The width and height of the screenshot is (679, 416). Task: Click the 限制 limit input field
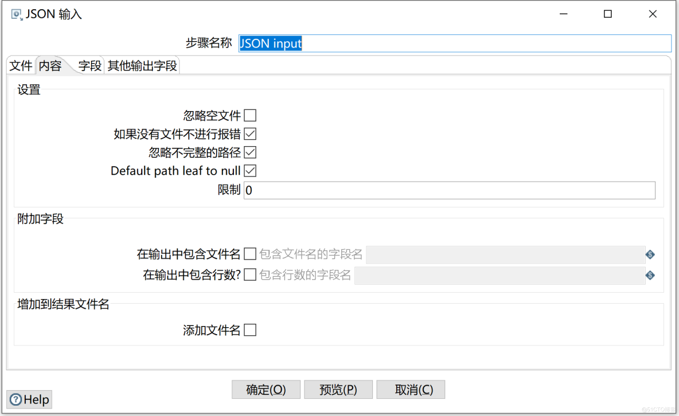449,190
